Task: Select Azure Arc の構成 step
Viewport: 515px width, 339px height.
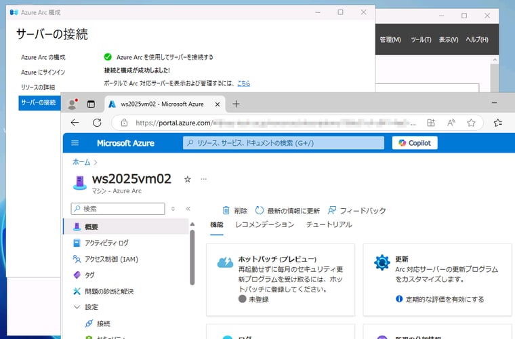Action: point(43,57)
